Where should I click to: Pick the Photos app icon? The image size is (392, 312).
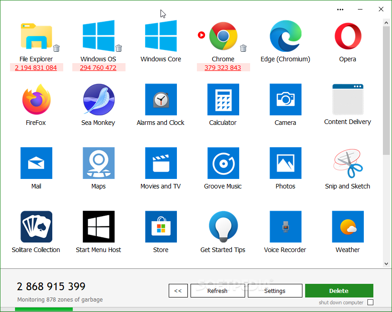pos(286,163)
